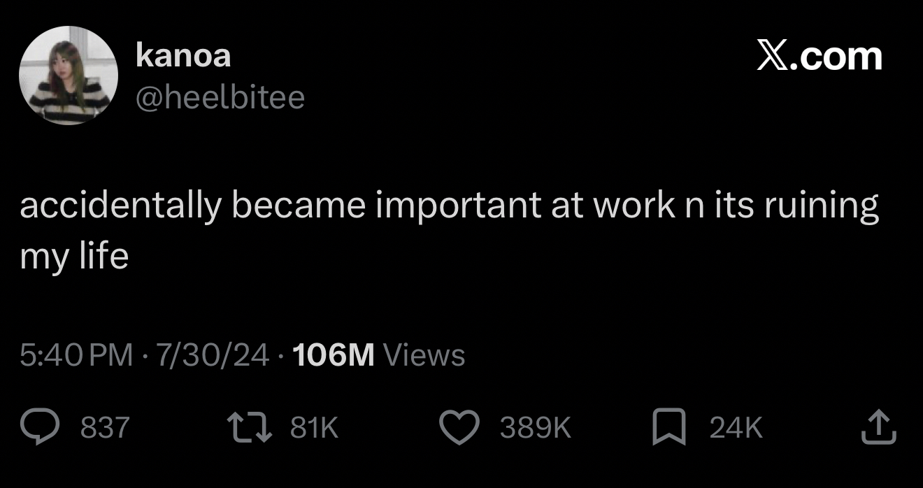This screenshot has width=923, height=488.
Task: Like the tweet with the heart icon
Action: coord(459,428)
